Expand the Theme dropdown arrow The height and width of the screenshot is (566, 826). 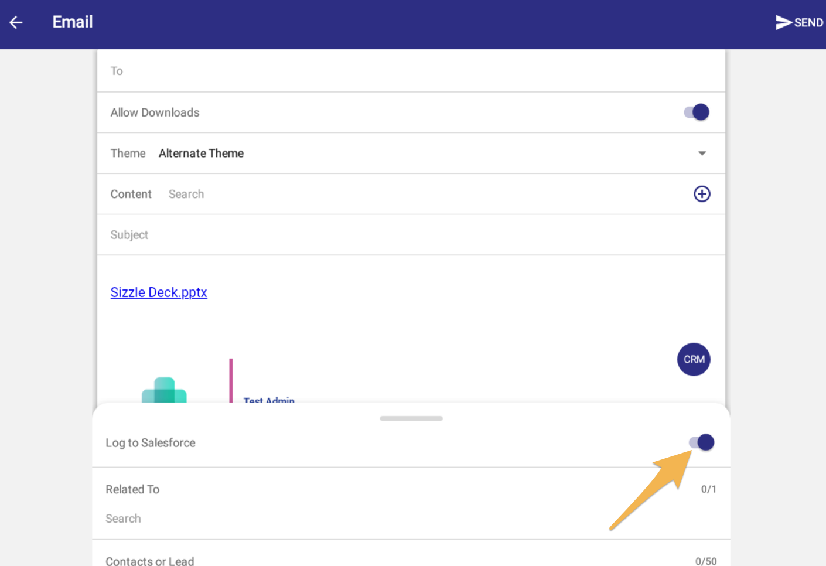[702, 154]
